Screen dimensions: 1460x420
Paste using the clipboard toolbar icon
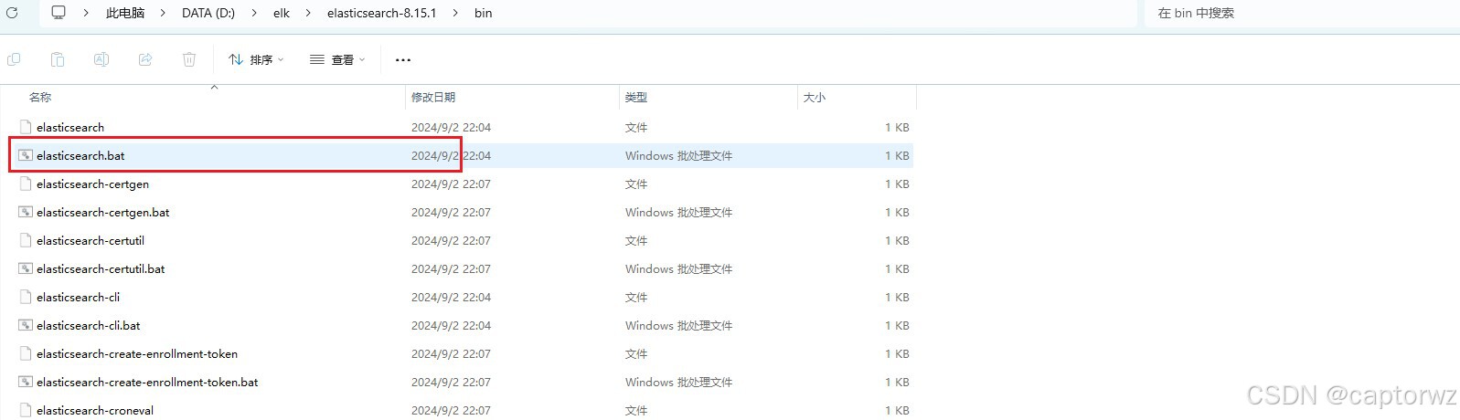tap(58, 59)
